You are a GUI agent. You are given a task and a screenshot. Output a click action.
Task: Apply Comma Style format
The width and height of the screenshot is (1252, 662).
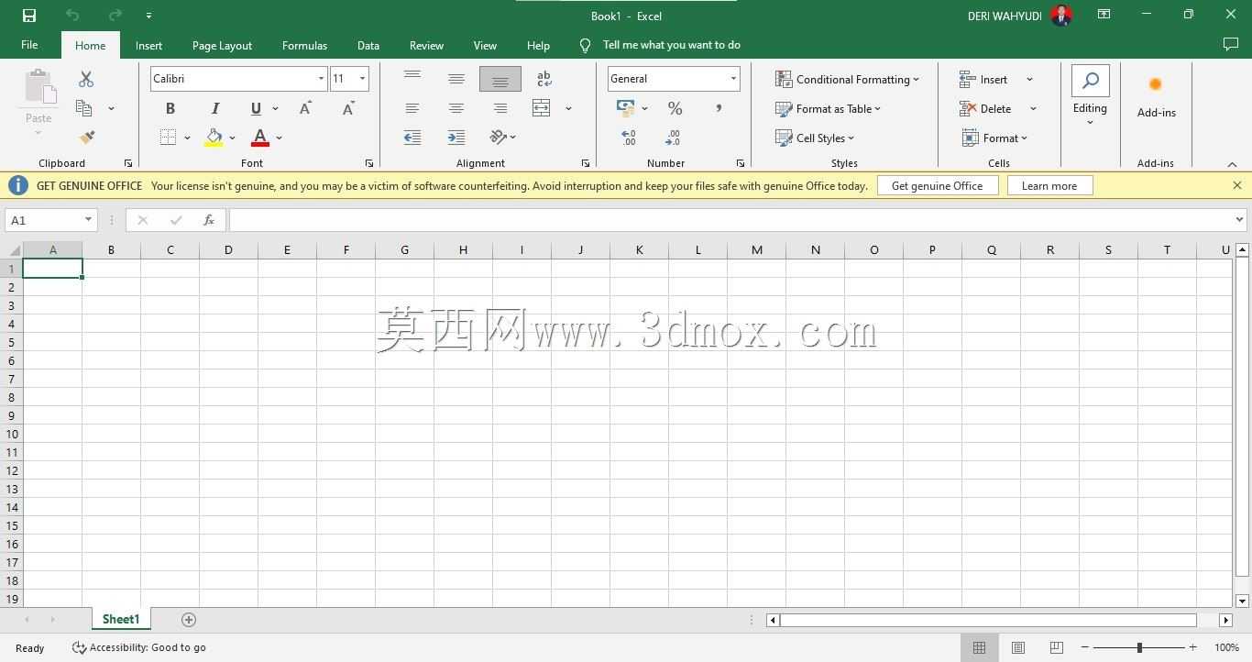(x=719, y=108)
